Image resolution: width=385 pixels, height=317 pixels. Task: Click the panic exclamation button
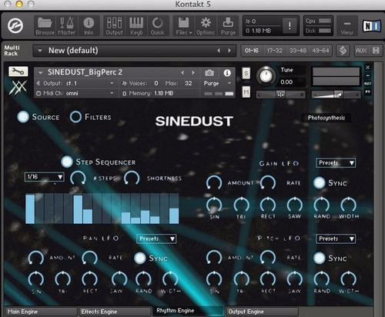pos(290,25)
